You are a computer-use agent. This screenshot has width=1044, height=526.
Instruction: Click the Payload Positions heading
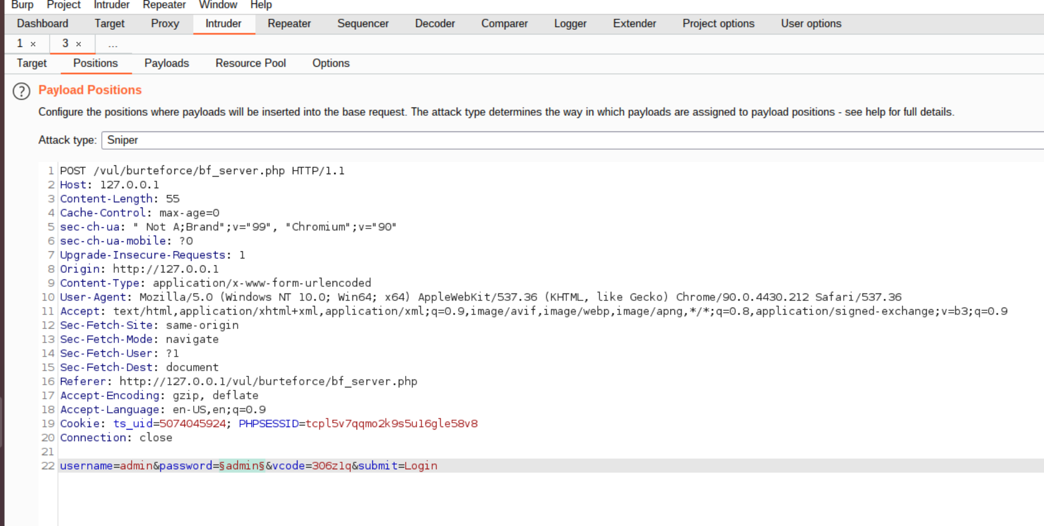[90, 90]
